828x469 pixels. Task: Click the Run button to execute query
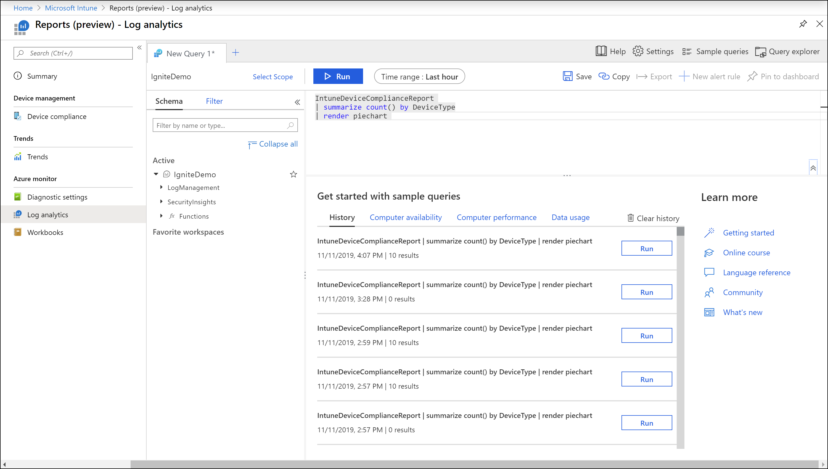pyautogui.click(x=337, y=76)
